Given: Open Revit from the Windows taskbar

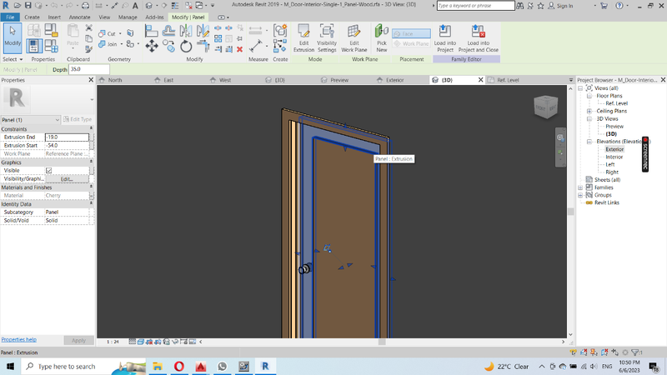Looking at the screenshot, I should point(264,367).
